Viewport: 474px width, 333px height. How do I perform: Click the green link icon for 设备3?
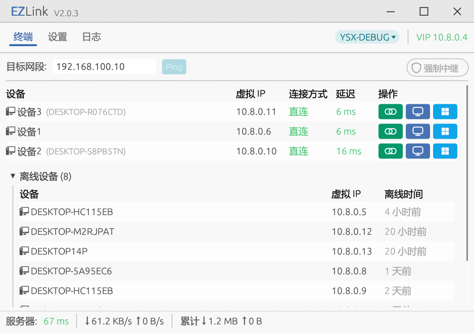click(x=390, y=112)
